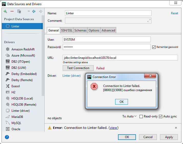Click the blue help question mark icon
The width and height of the screenshot is (183, 144).
point(7,137)
